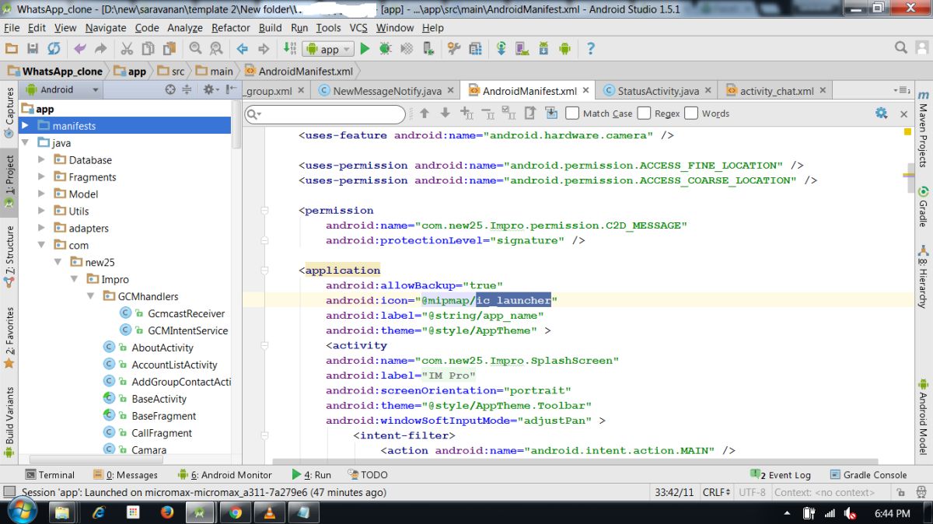The width and height of the screenshot is (933, 524).
Task: Open the app run configuration dropdown
Action: (x=327, y=49)
